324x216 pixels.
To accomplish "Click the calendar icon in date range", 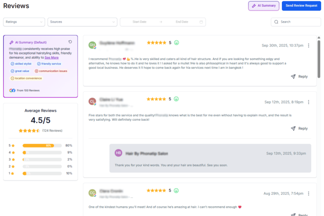I will pyautogui.click(x=201, y=22).
